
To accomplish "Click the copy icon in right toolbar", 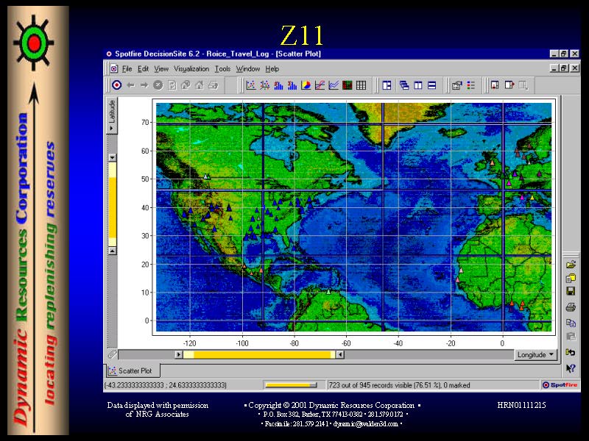I will coord(571,323).
